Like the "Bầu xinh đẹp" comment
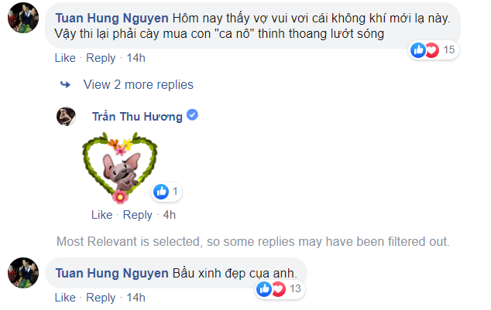The height and width of the screenshot is (310, 491). [65, 298]
